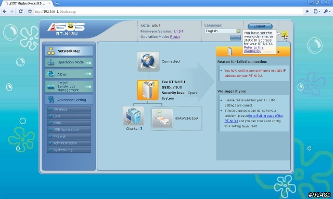The width and height of the screenshot is (333, 199).
Task: Click the clients count number link
Action: pos(141,128)
